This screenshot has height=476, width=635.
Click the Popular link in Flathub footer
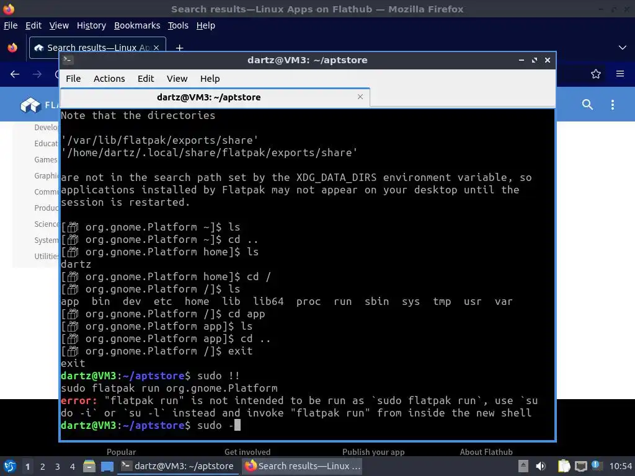point(121,452)
